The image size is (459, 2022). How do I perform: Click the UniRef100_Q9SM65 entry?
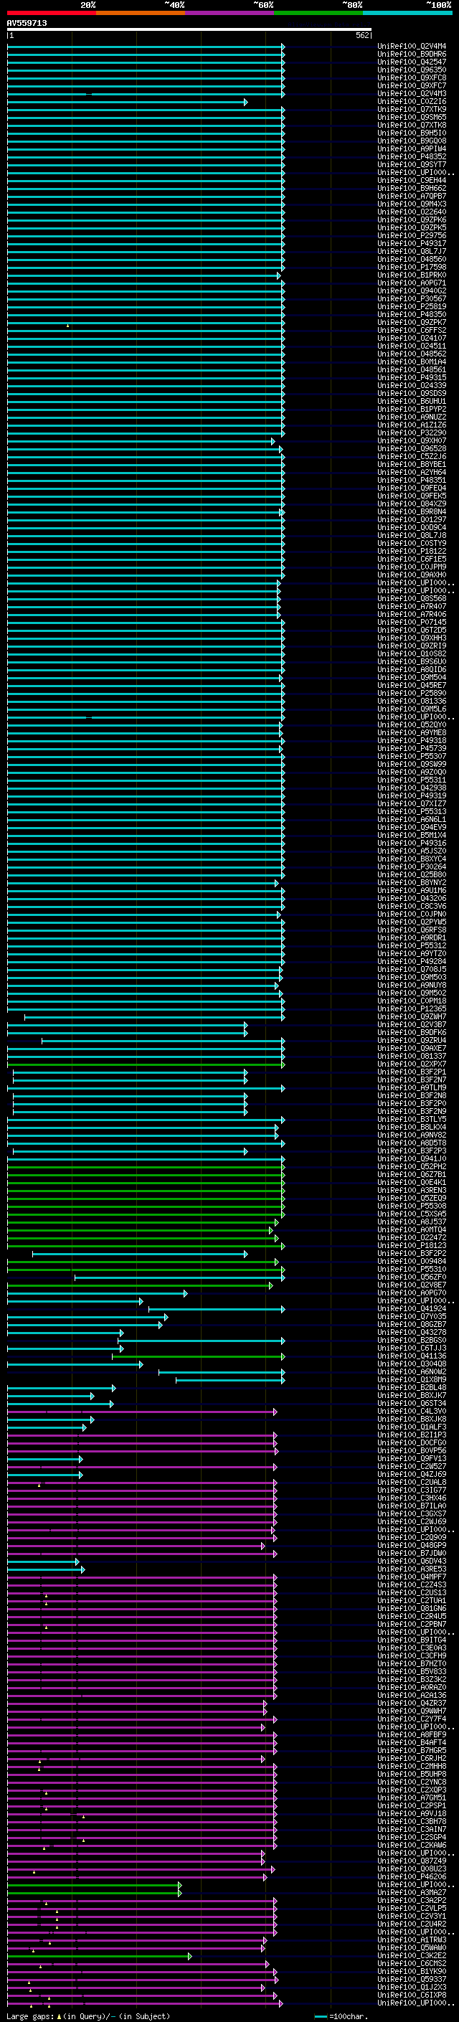[x=412, y=117]
